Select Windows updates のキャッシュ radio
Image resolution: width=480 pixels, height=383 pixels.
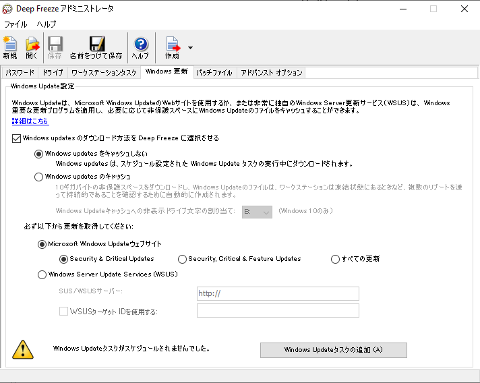tap(38, 177)
